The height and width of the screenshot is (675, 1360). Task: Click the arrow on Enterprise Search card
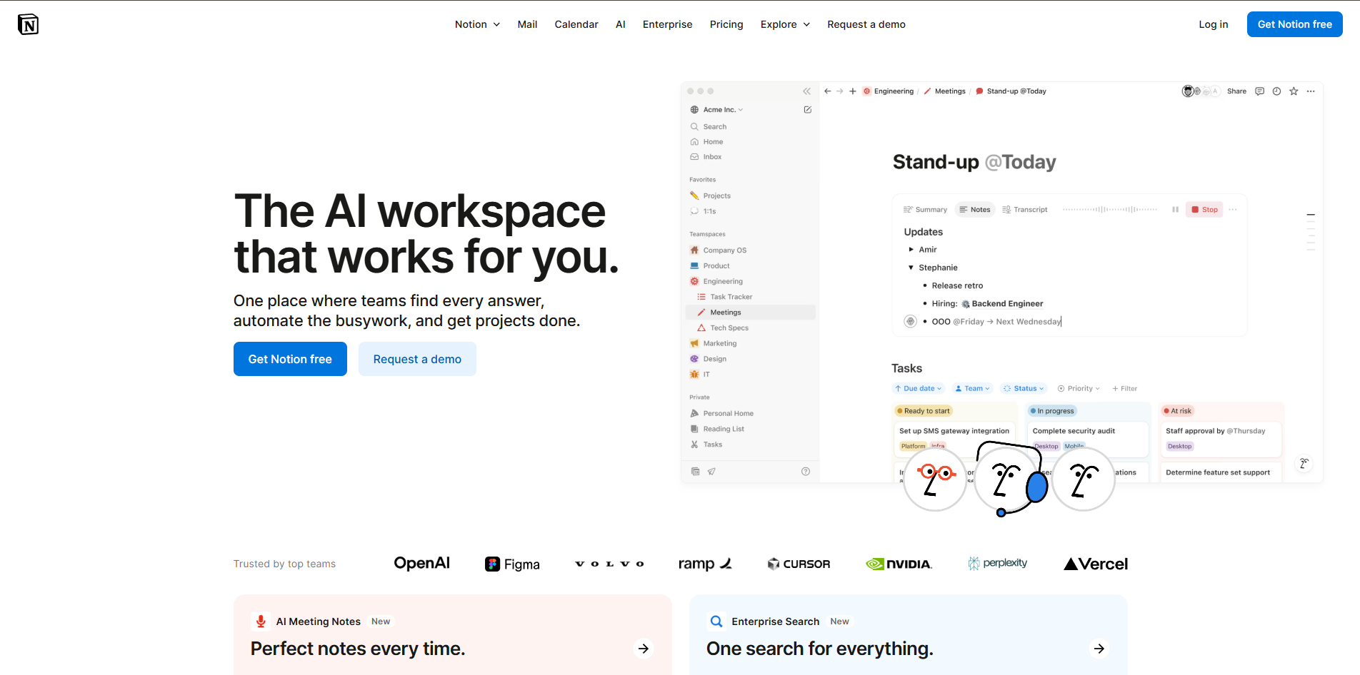(1099, 649)
